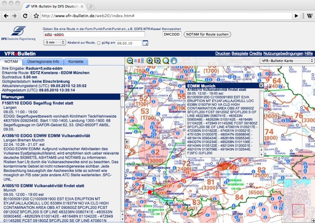
Task: Click the popup scrollbar down arrow
Action: [x=261, y=155]
